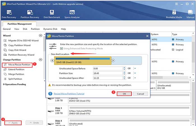Start the Space Analyzer

coord(72,14)
